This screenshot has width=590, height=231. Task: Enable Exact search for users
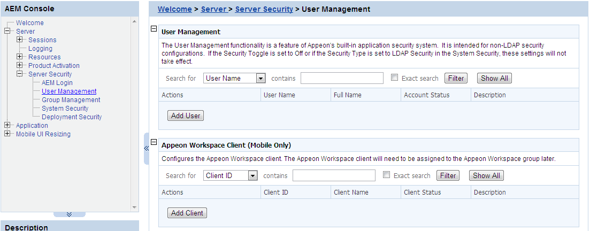tap(394, 78)
